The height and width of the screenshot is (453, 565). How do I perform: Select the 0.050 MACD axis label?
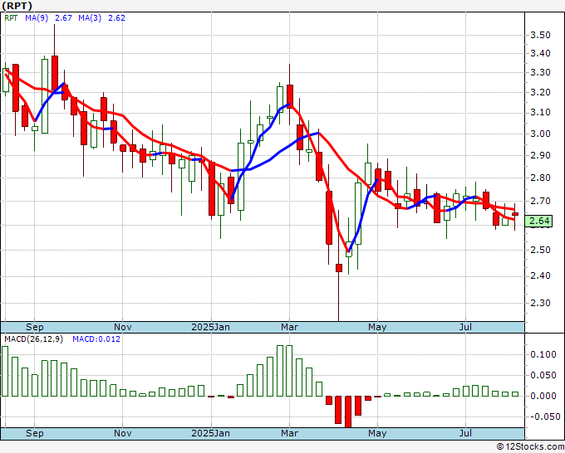click(x=543, y=376)
